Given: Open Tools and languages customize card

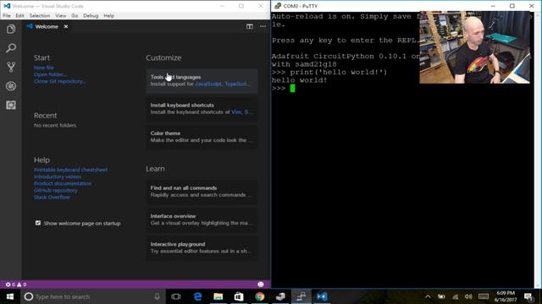Looking at the screenshot, I should pos(202,81).
